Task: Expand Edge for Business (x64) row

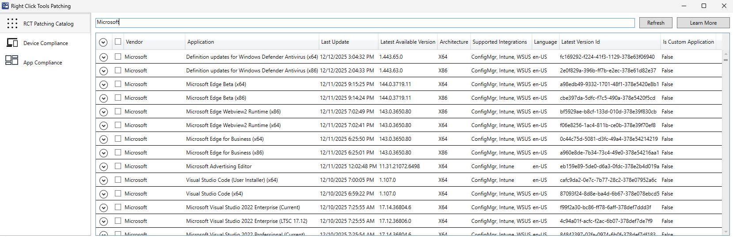Action: (103, 139)
